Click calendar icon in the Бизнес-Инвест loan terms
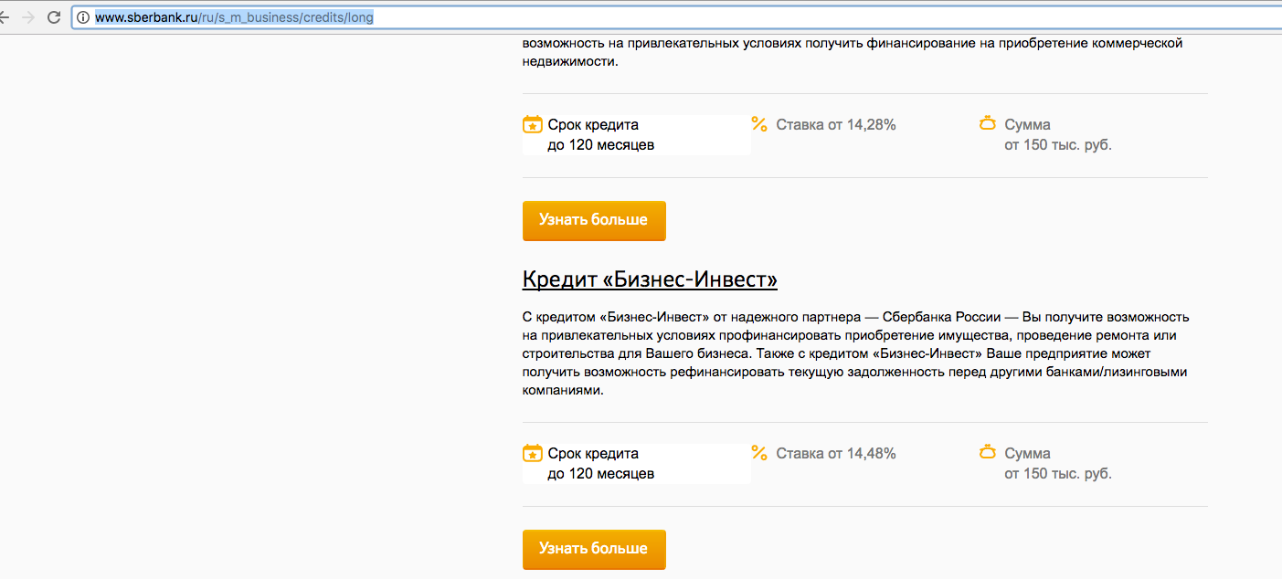1282x579 pixels. pos(532,453)
